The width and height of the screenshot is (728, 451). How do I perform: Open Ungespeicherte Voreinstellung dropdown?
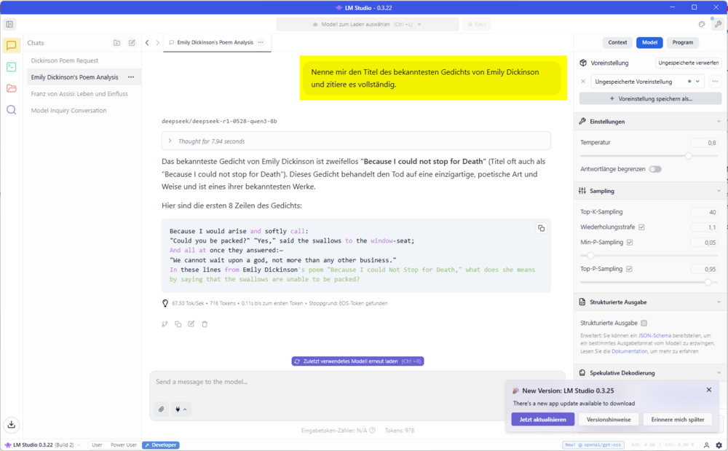tap(648, 82)
